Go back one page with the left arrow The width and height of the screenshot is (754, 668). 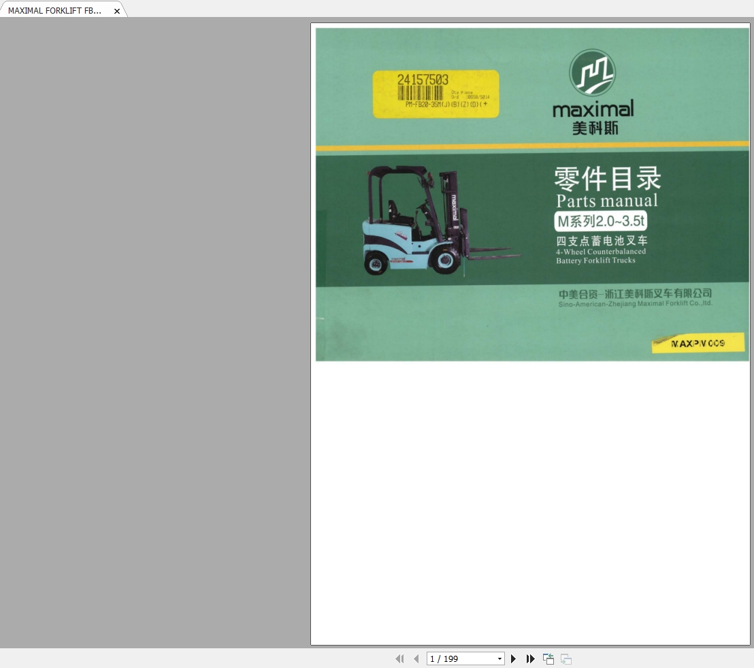416,658
